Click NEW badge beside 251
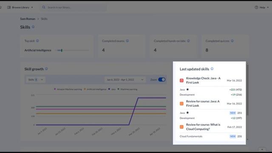Image resolution: width=272 pixels, height=153 pixels. pos(232,113)
